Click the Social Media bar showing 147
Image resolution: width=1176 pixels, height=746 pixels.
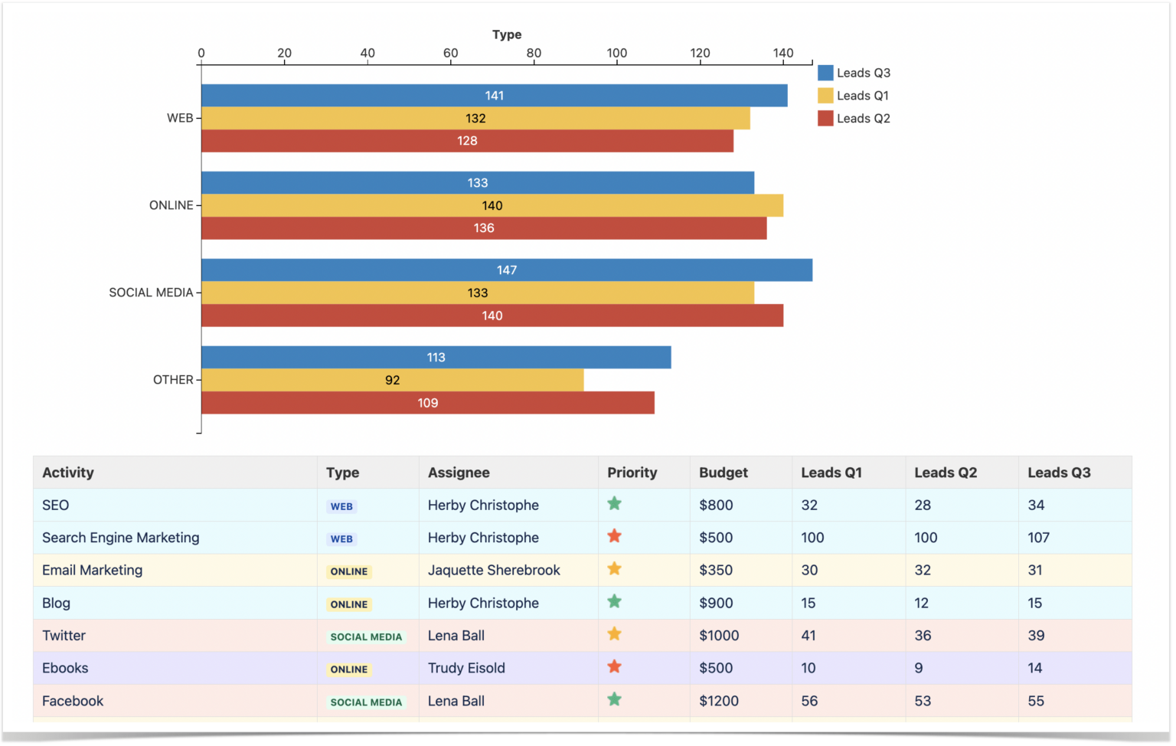coord(506,270)
